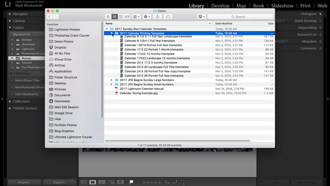330x186 pixels.
Task: Open Downloads in the Finder sidebar
Action: 62,101
